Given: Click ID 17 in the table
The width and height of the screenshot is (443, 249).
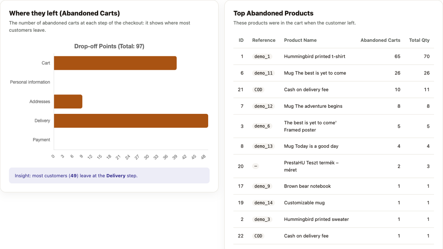Looking at the screenshot, I should (x=241, y=186).
